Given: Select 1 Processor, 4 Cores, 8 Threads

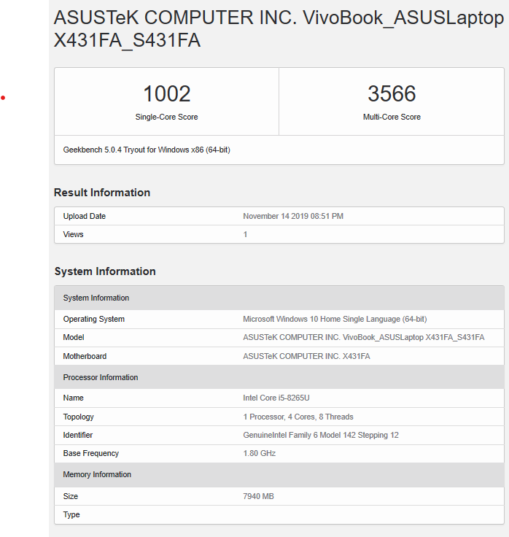Looking at the screenshot, I should pos(298,417).
